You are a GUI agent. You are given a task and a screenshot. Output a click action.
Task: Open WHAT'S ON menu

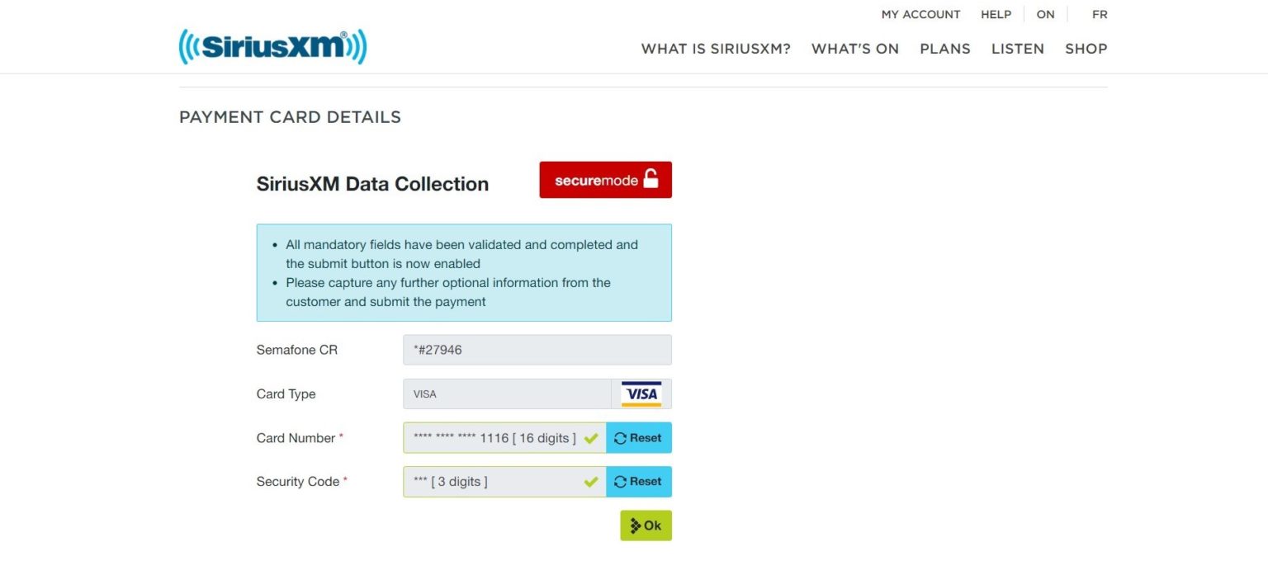[855, 49]
